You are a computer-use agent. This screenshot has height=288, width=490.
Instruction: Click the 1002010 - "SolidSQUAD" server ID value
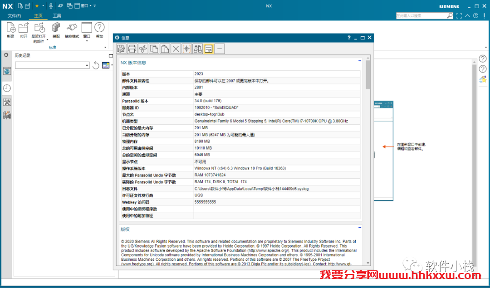pos(216,107)
